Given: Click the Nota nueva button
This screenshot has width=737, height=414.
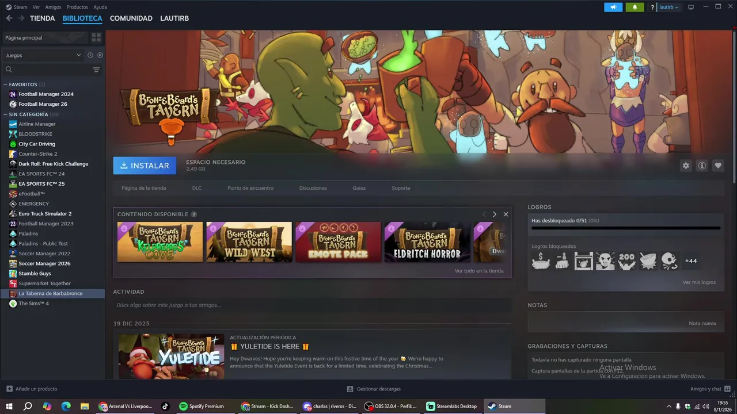Looking at the screenshot, I should (702, 323).
